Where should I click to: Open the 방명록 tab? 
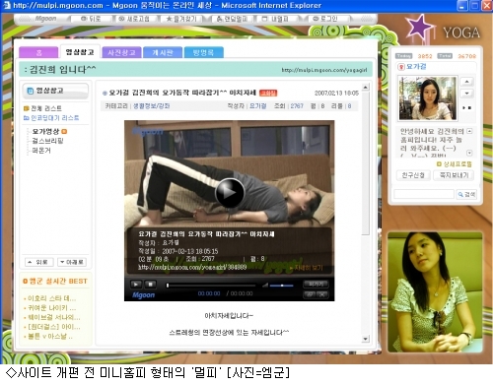point(203,52)
